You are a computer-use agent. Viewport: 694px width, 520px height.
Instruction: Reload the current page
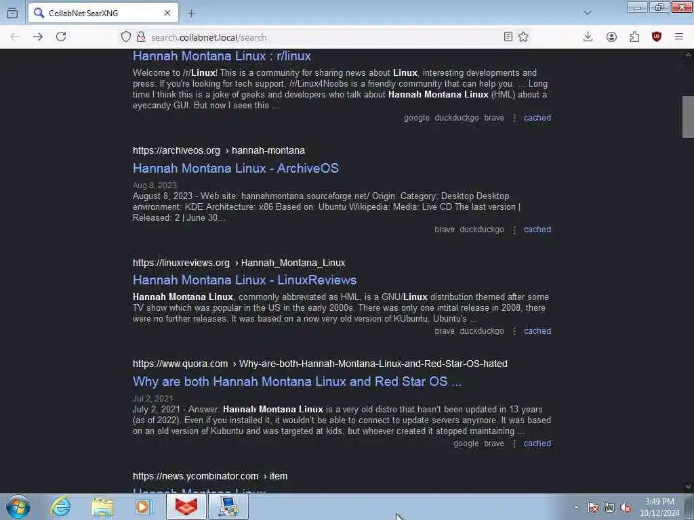[x=61, y=37]
